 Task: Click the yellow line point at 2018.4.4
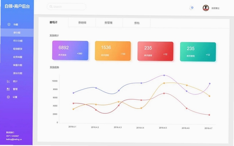point(141,108)
